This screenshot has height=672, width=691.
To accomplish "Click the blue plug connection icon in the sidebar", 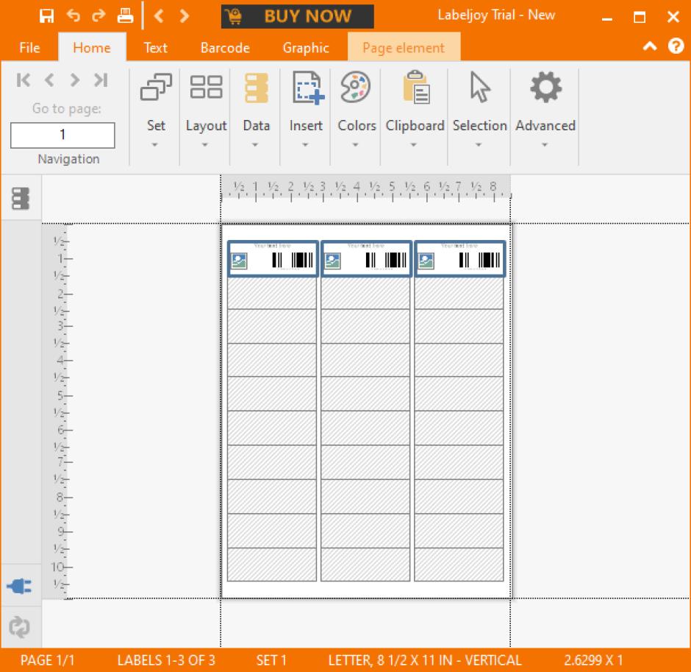I will click(19, 587).
